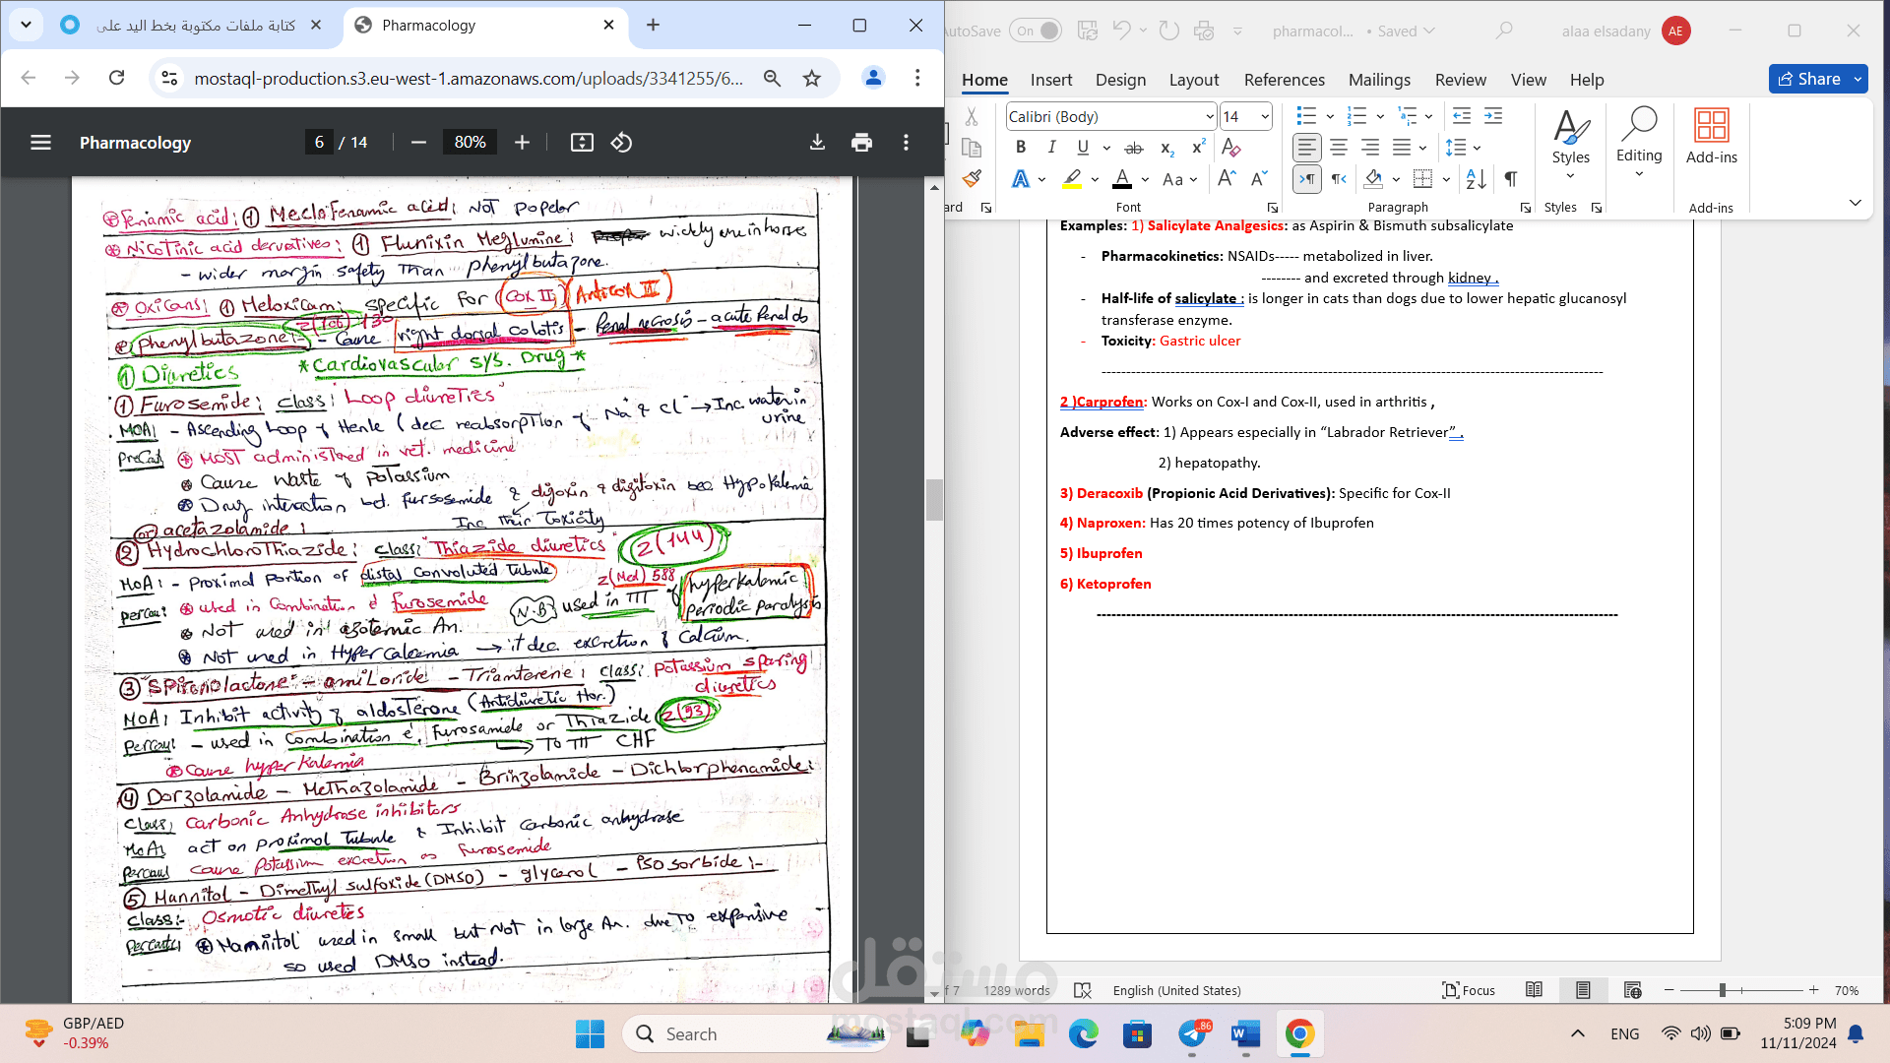Toggle bold formatting in Word

click(x=1021, y=148)
